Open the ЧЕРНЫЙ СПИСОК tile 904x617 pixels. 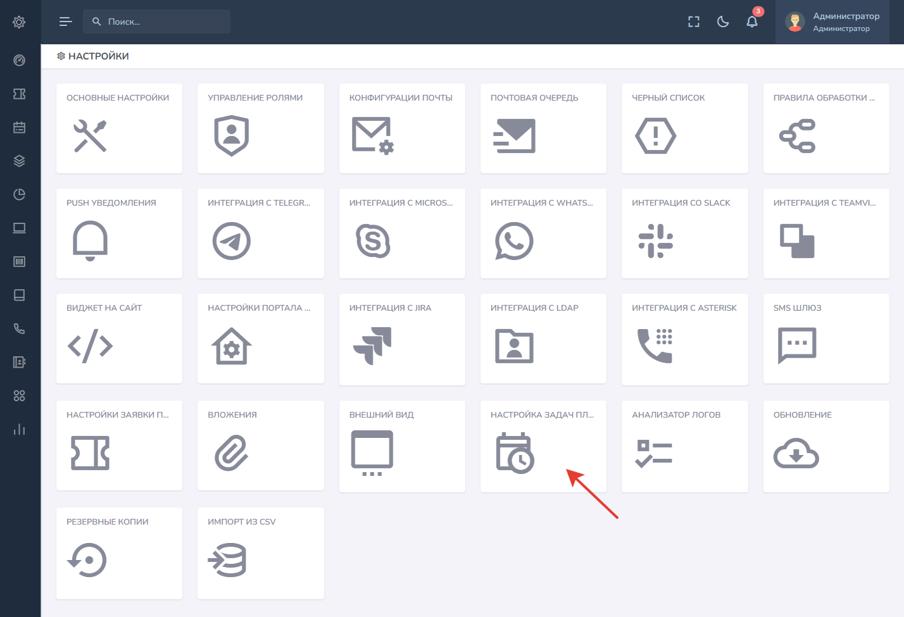pyautogui.click(x=684, y=128)
